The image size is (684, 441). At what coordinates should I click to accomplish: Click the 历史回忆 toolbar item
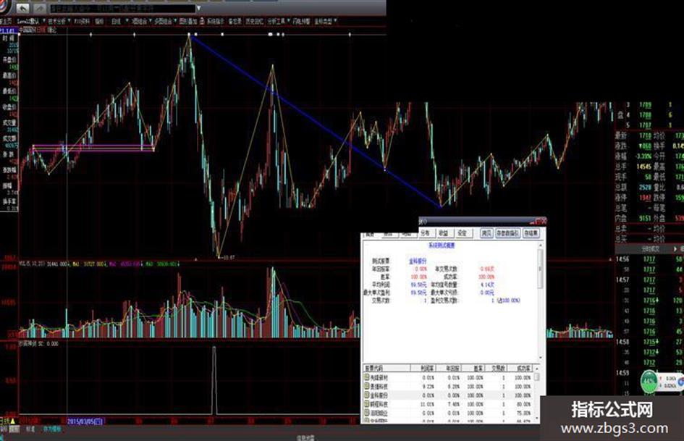point(254,21)
